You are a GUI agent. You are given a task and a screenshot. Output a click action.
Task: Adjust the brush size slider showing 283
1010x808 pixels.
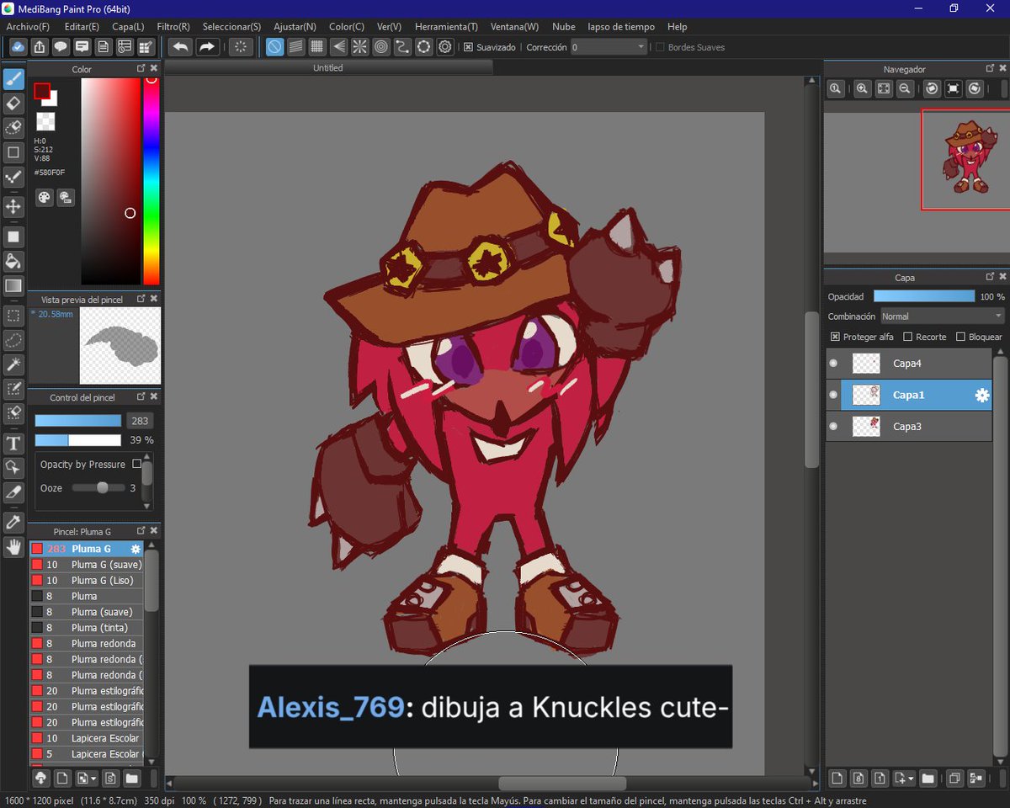pyautogui.click(x=78, y=421)
